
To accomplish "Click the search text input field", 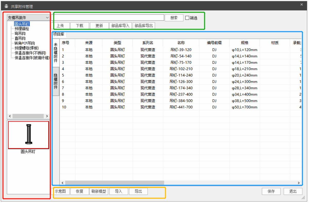I will coord(108,18).
